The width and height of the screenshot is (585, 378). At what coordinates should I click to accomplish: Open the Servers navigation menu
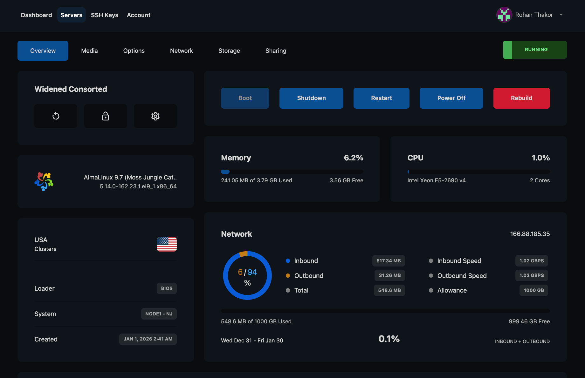(x=71, y=15)
